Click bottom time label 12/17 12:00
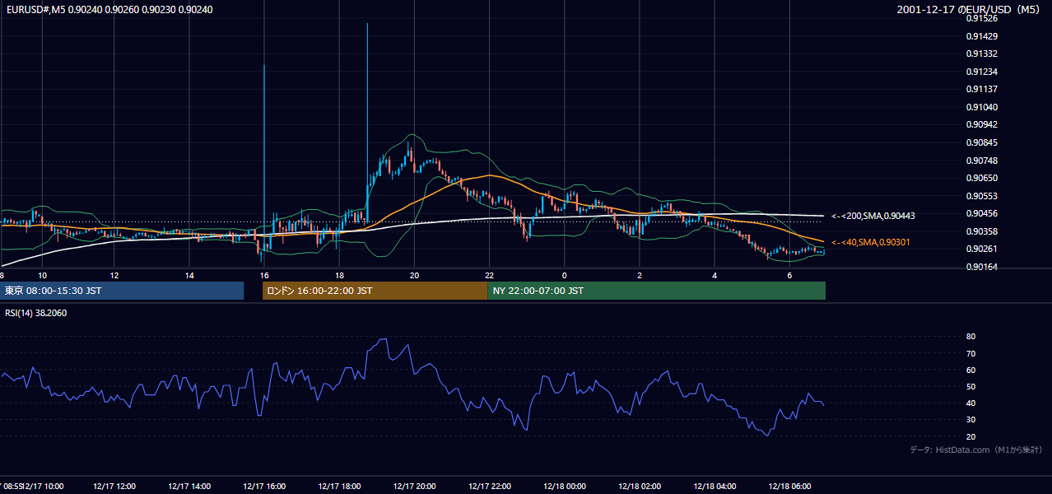This screenshot has height=494, width=1052. click(x=114, y=486)
